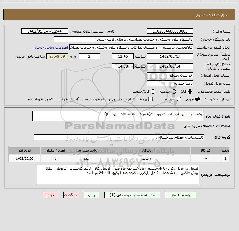Select the خدمت radio button

[174, 91]
